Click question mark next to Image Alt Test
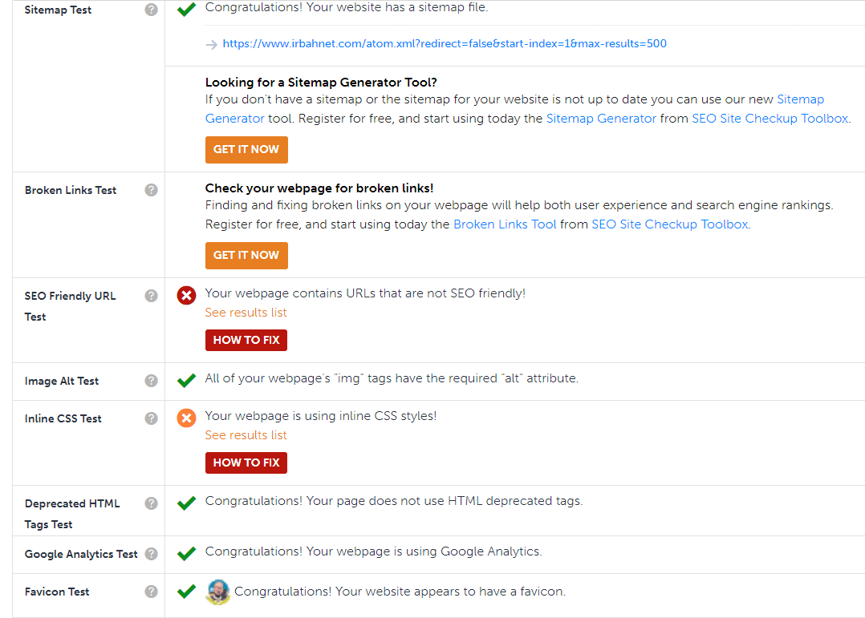The width and height of the screenshot is (865, 618). tap(151, 381)
